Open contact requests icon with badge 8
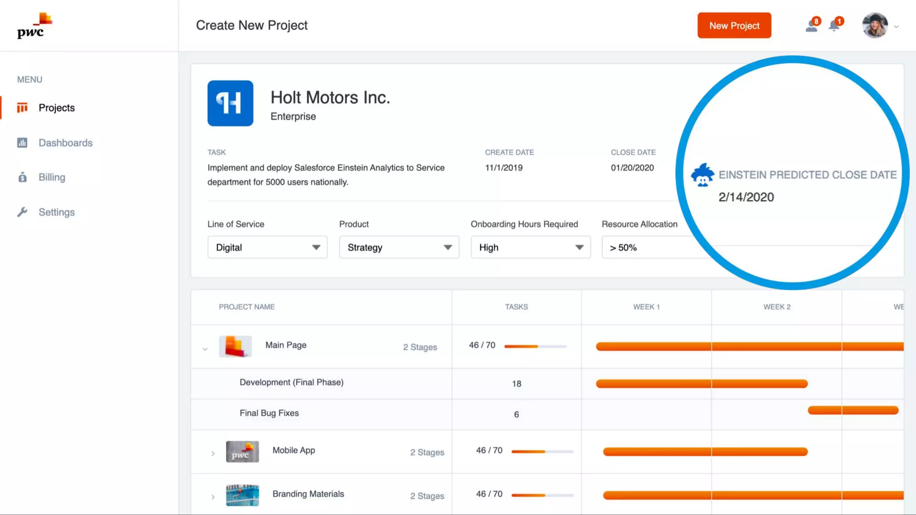916x515 pixels. (x=811, y=26)
